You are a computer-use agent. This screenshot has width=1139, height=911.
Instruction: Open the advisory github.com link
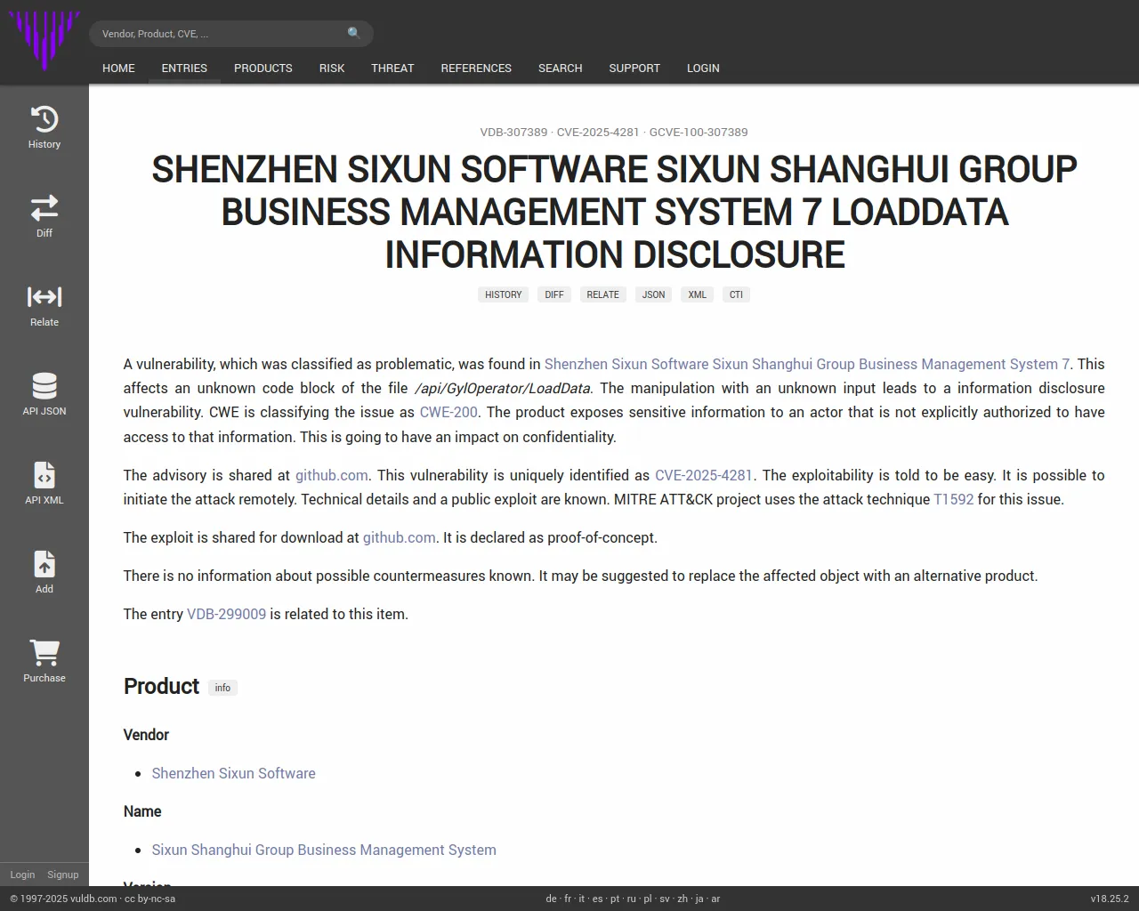[332, 475]
